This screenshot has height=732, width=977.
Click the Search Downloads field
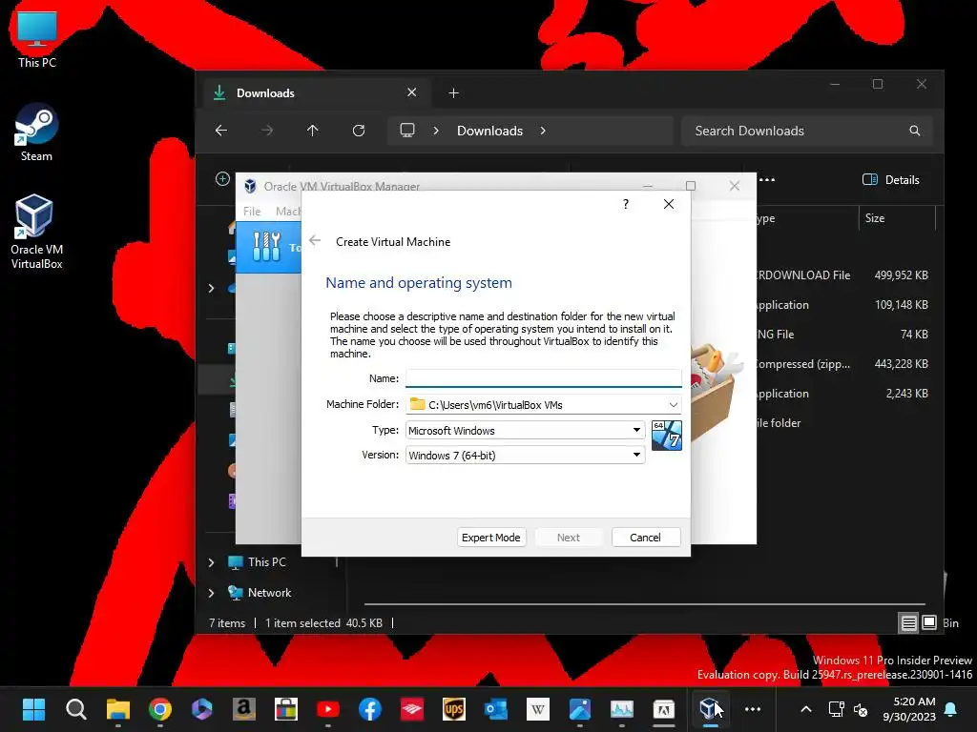pos(807,131)
